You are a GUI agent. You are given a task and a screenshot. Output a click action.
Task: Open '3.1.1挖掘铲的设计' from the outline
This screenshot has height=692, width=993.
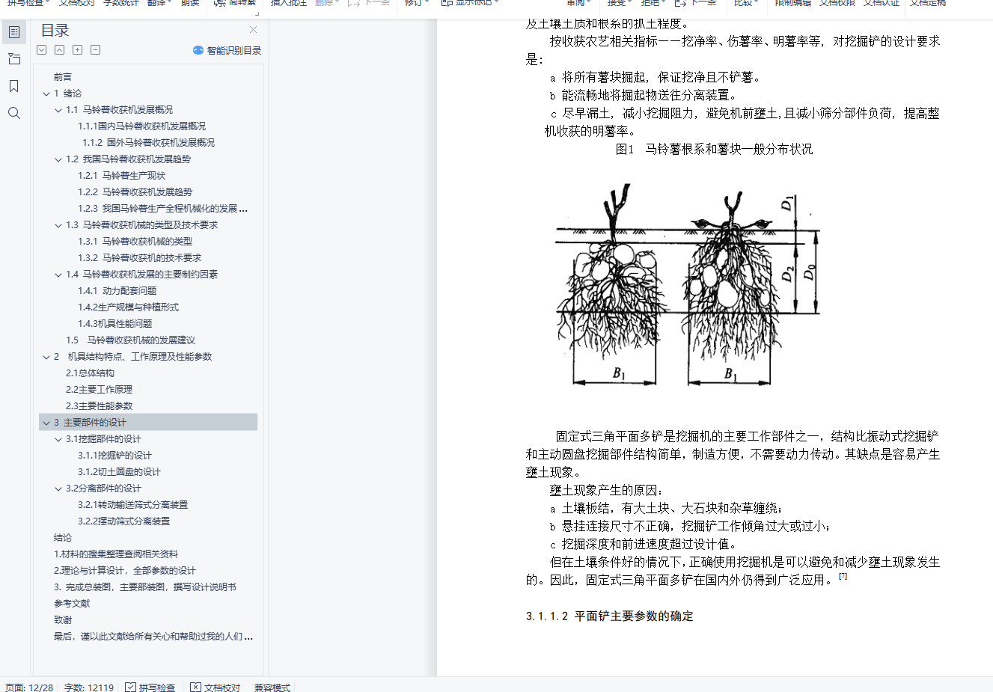(x=114, y=456)
